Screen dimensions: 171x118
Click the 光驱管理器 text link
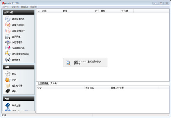[17, 42]
